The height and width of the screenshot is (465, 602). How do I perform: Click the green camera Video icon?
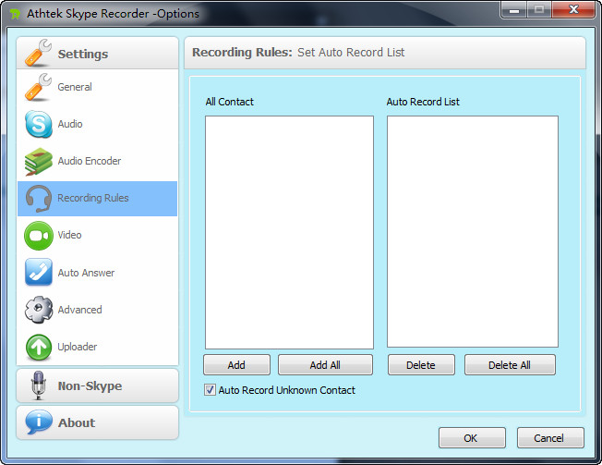[x=39, y=236]
